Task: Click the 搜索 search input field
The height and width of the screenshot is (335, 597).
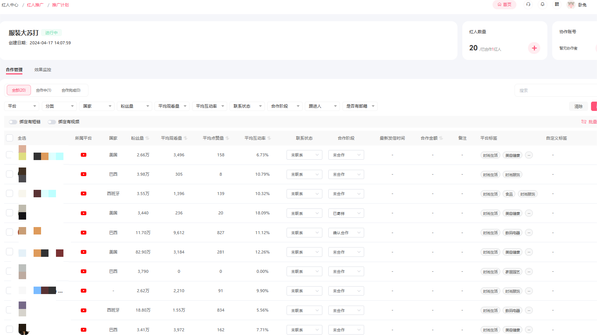Action: (556, 90)
